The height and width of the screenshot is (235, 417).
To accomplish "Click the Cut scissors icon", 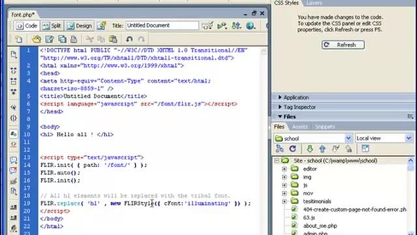I will [90, 39].
